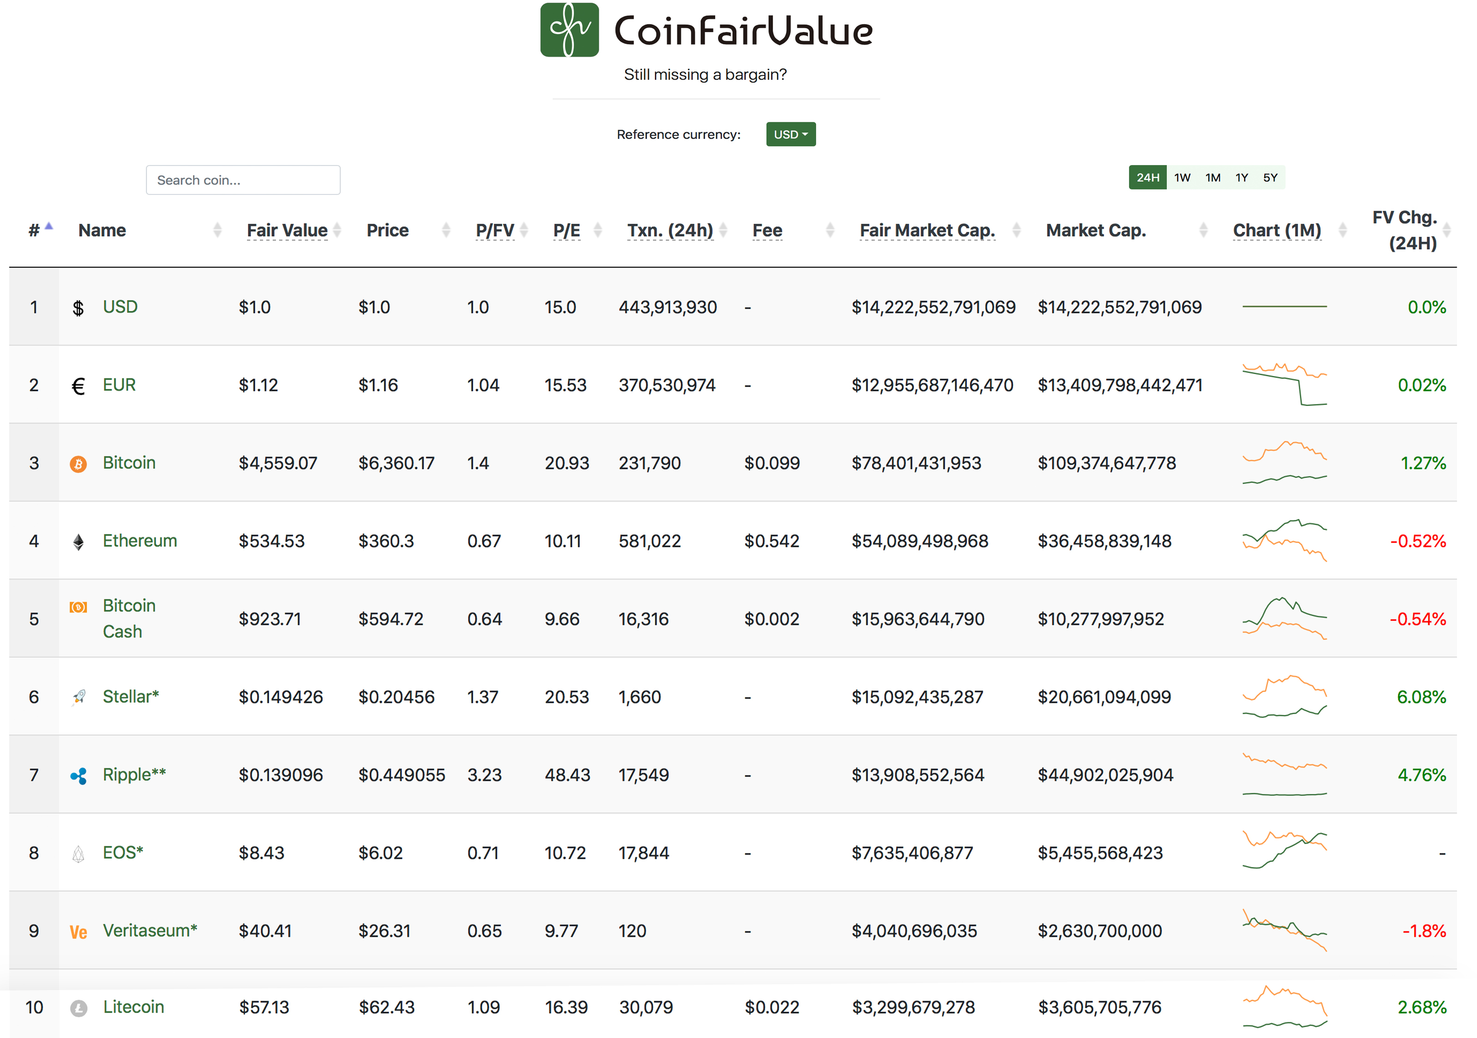
Task: Click the USD row mini chart
Action: pyautogui.click(x=1284, y=307)
